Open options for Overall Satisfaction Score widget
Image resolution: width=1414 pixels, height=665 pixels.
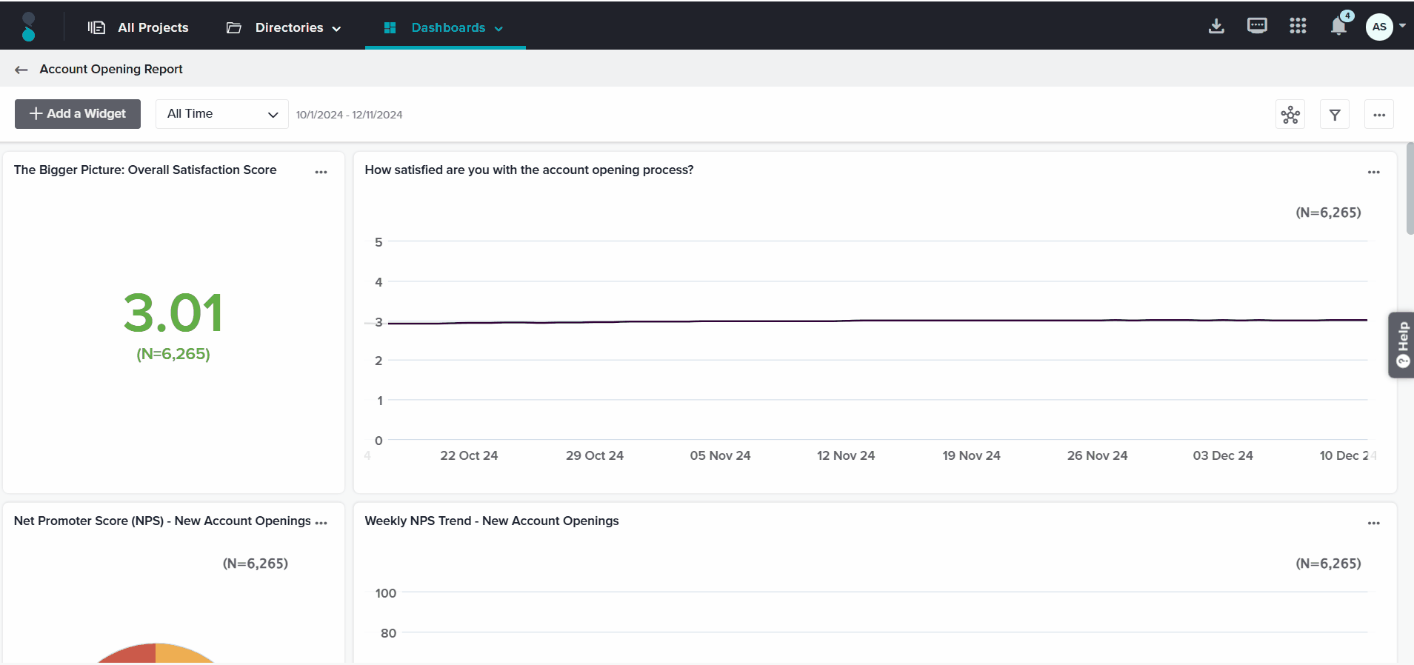click(321, 172)
